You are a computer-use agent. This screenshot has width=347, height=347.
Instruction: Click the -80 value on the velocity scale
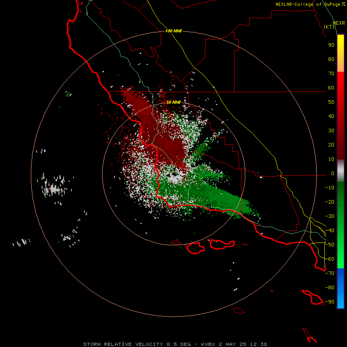(x=330, y=288)
